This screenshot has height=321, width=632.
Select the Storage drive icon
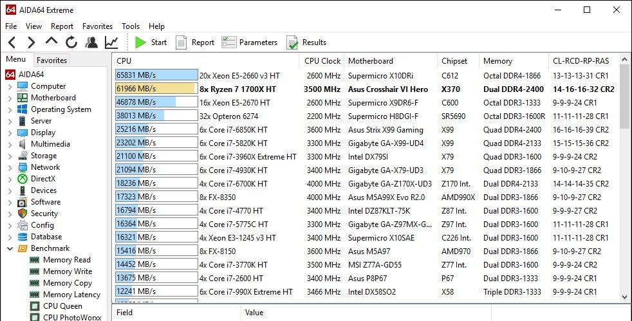23,156
